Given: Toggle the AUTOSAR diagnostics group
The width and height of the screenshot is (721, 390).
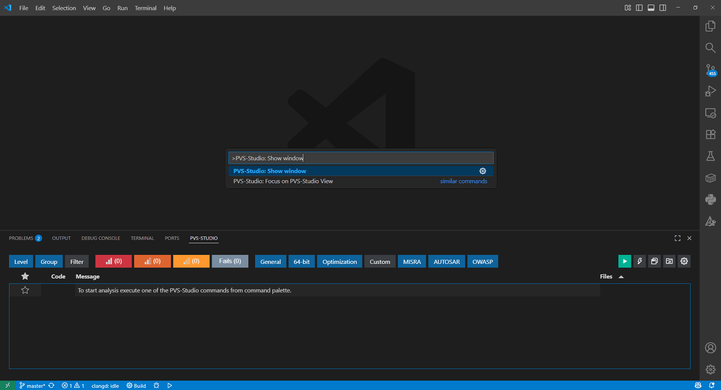Looking at the screenshot, I should pos(447,262).
